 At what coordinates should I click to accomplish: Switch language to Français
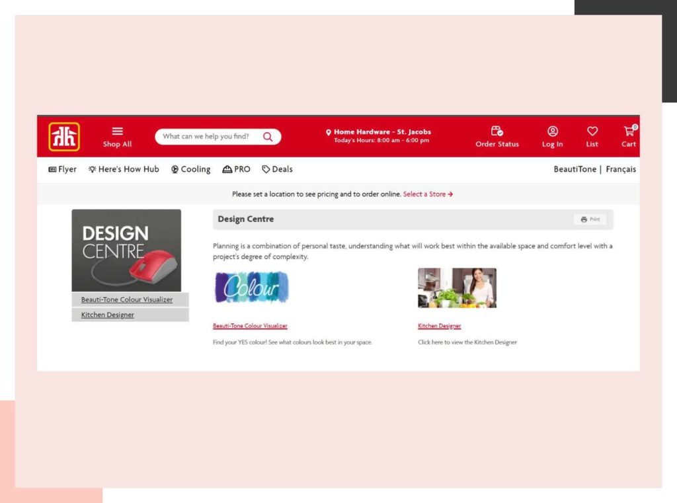[620, 169]
